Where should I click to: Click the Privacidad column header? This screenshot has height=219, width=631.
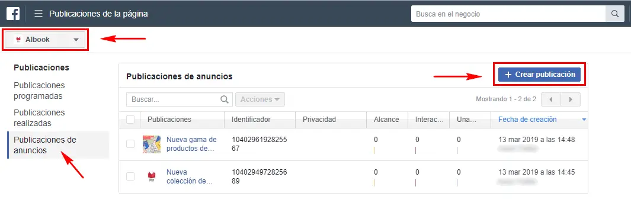(x=319, y=120)
